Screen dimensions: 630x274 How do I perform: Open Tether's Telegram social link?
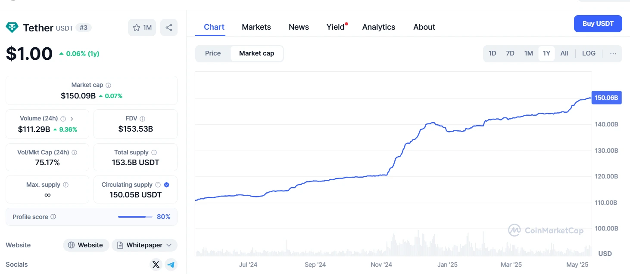pos(171,265)
